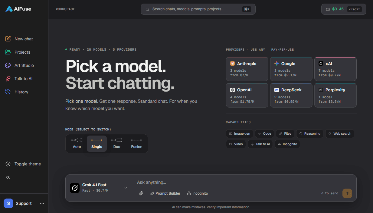This screenshot has width=373, height=213.
Task: Click the New chat pencil icon
Action: tap(8, 39)
